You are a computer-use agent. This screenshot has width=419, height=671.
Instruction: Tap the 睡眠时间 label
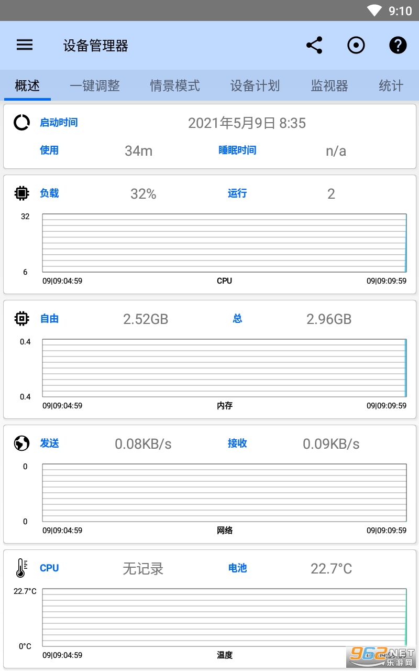tap(237, 150)
